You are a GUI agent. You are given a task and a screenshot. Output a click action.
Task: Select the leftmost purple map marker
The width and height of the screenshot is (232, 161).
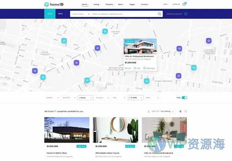[x=35, y=71]
